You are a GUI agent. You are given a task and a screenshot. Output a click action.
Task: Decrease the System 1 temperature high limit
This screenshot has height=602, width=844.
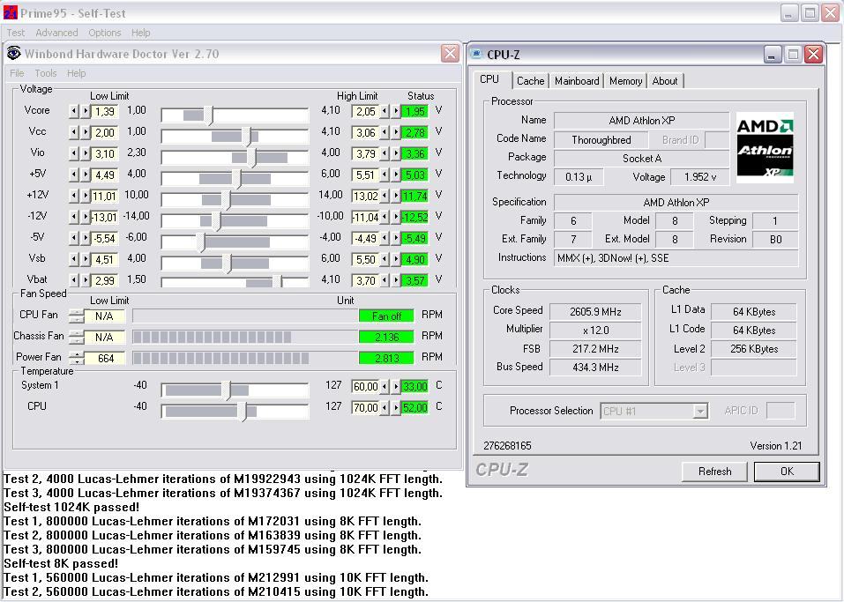click(385, 386)
